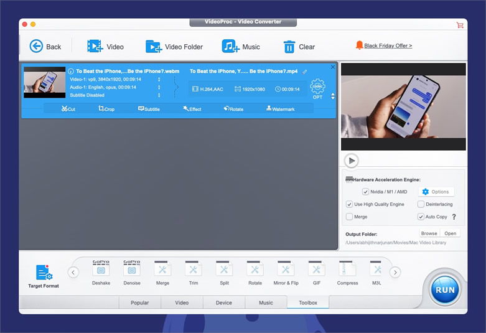Switch to the Popular tab
The image size is (486, 333).
click(140, 303)
